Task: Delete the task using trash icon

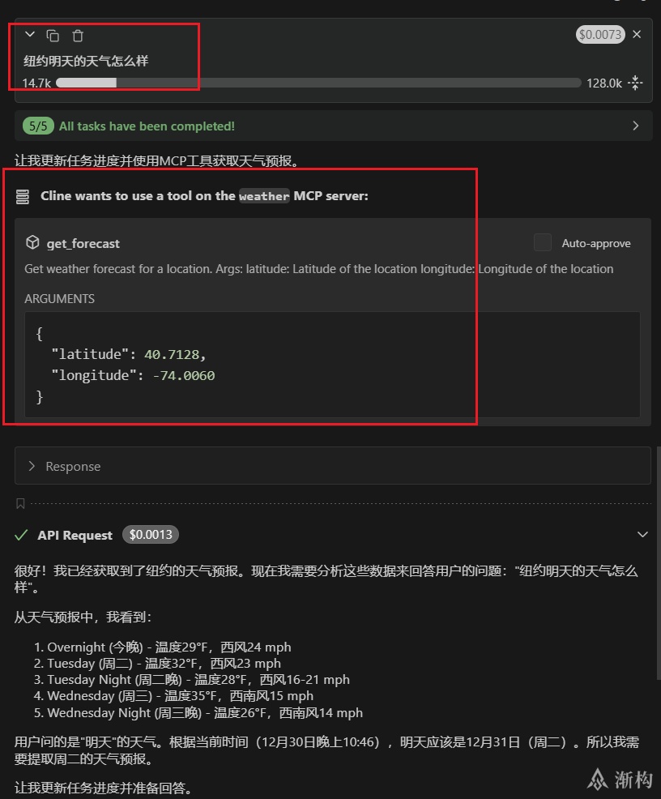Action: point(78,36)
